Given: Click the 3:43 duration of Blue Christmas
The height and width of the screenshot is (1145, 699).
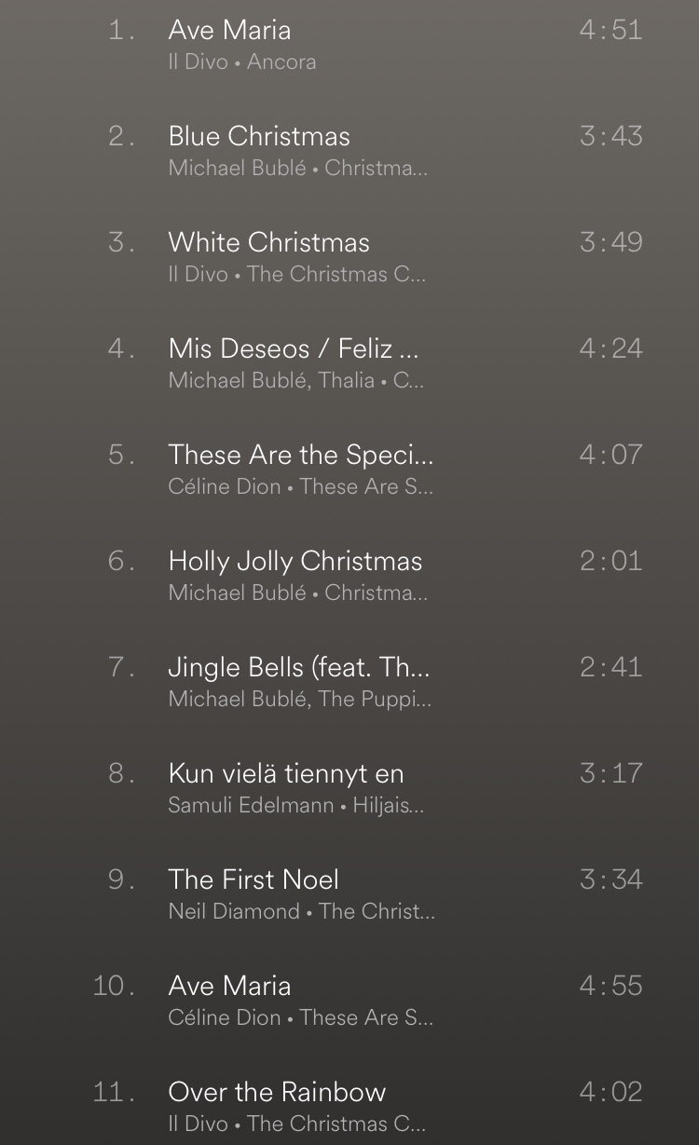Looking at the screenshot, I should point(610,136).
